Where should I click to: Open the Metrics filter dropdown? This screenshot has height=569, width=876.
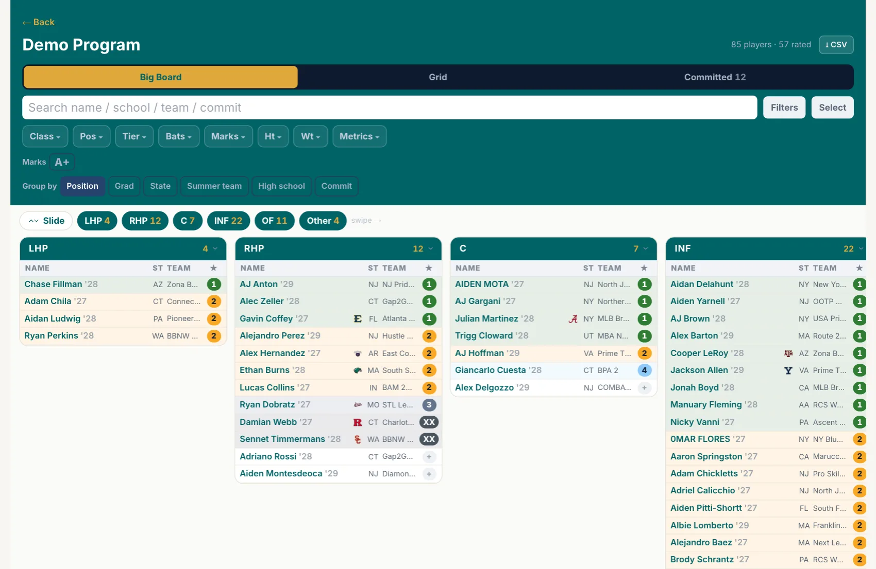click(360, 136)
